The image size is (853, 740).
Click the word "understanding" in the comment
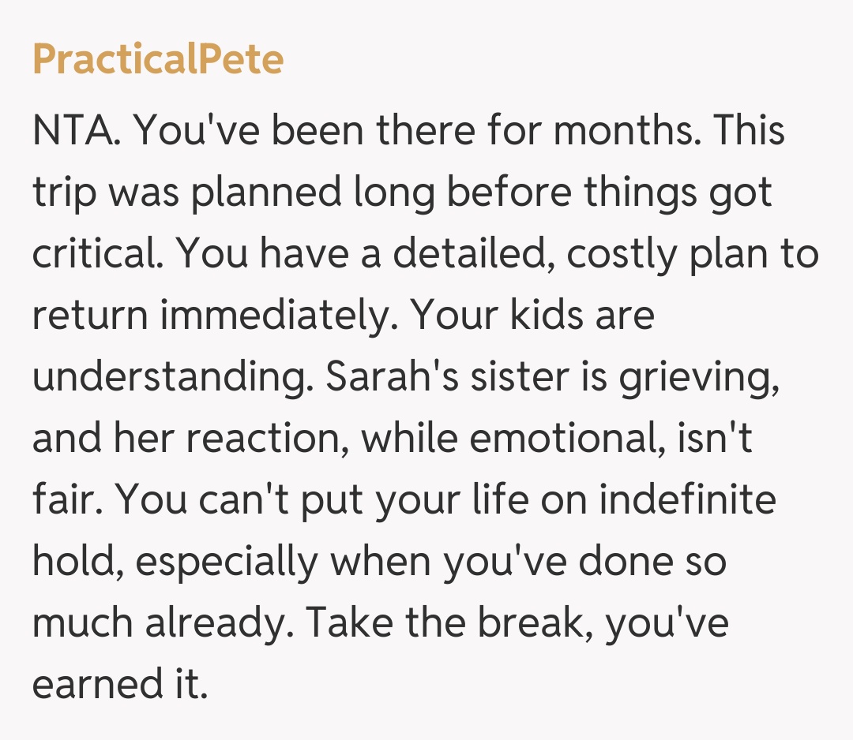(170, 378)
